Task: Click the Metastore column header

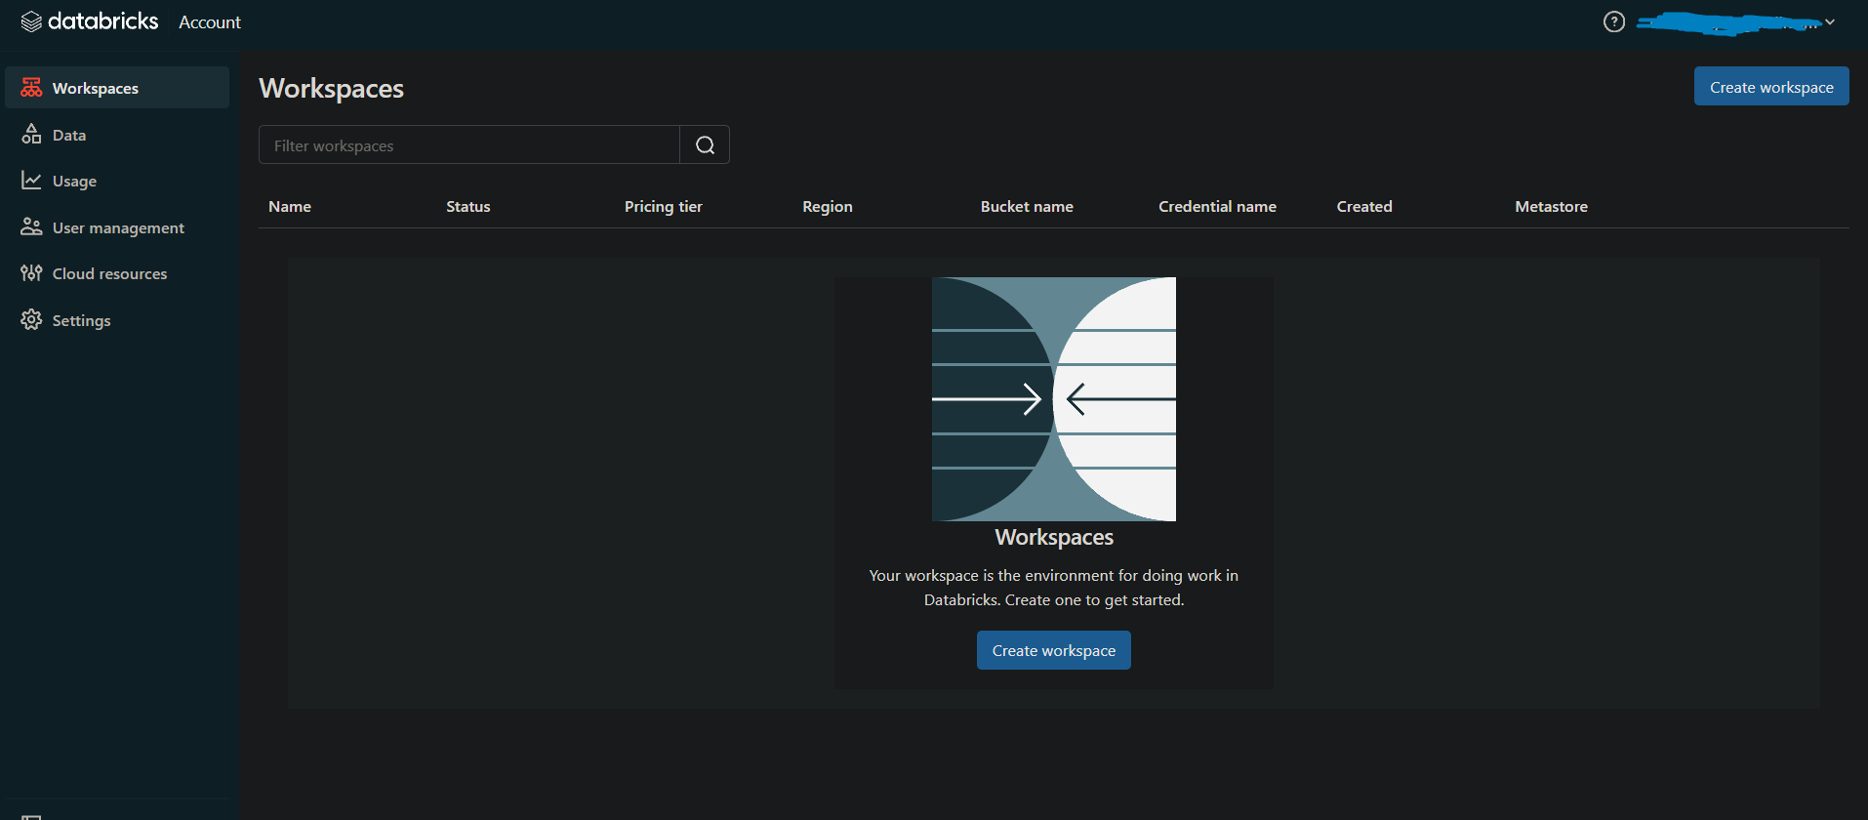Action: coord(1551,207)
